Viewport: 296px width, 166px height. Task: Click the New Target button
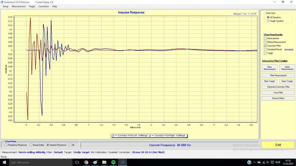click(x=269, y=81)
